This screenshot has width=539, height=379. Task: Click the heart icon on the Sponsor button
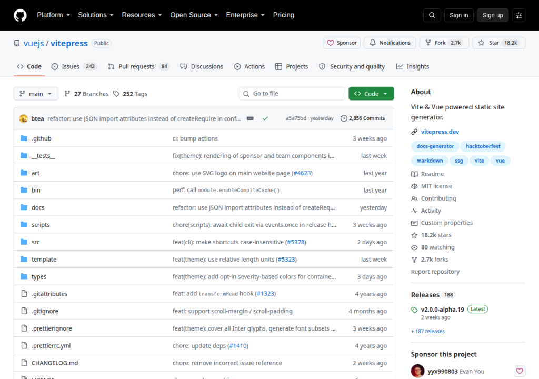coord(331,43)
